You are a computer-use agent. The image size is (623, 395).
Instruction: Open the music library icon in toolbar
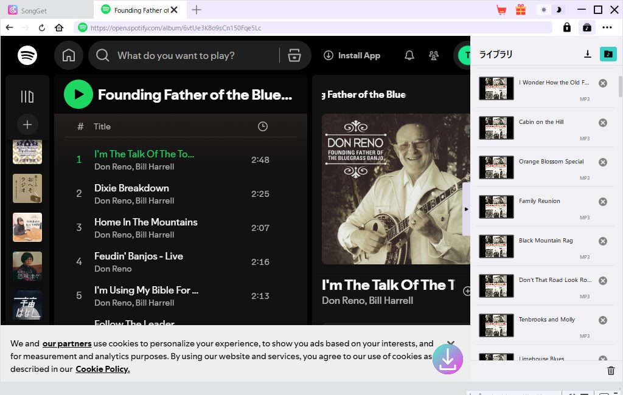(x=586, y=27)
